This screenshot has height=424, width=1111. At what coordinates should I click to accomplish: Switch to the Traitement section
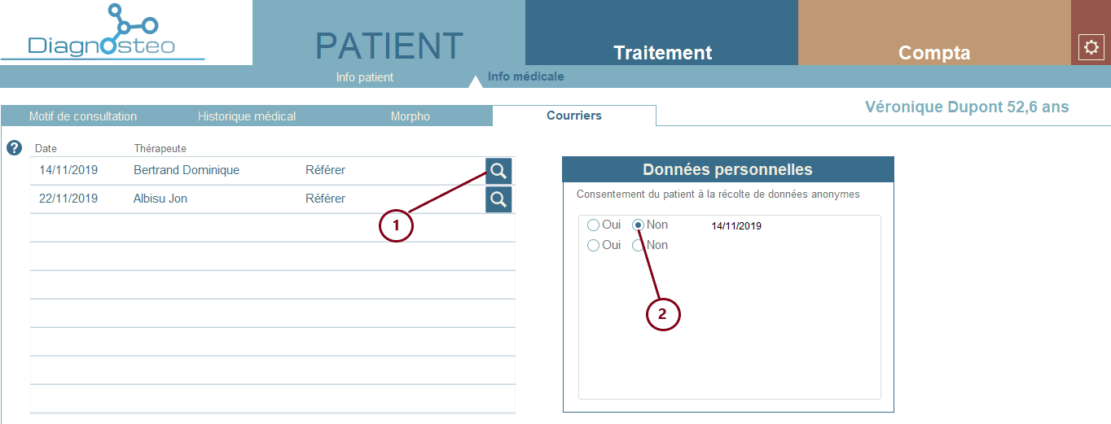coord(662,53)
